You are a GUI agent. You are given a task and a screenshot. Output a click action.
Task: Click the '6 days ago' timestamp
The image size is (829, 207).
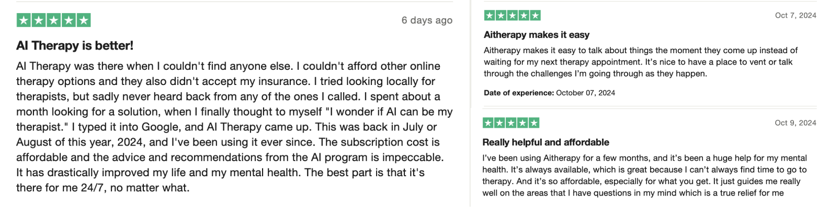point(427,20)
